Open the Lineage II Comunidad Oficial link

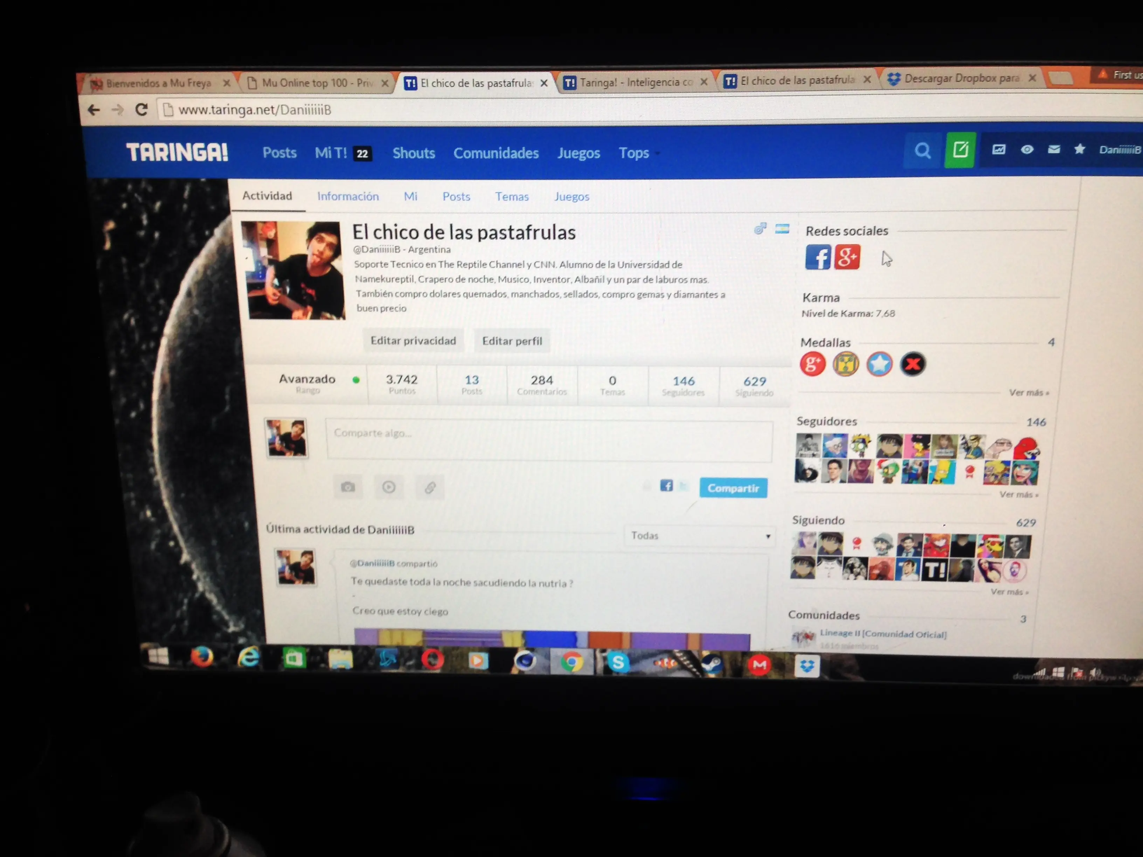tap(883, 634)
